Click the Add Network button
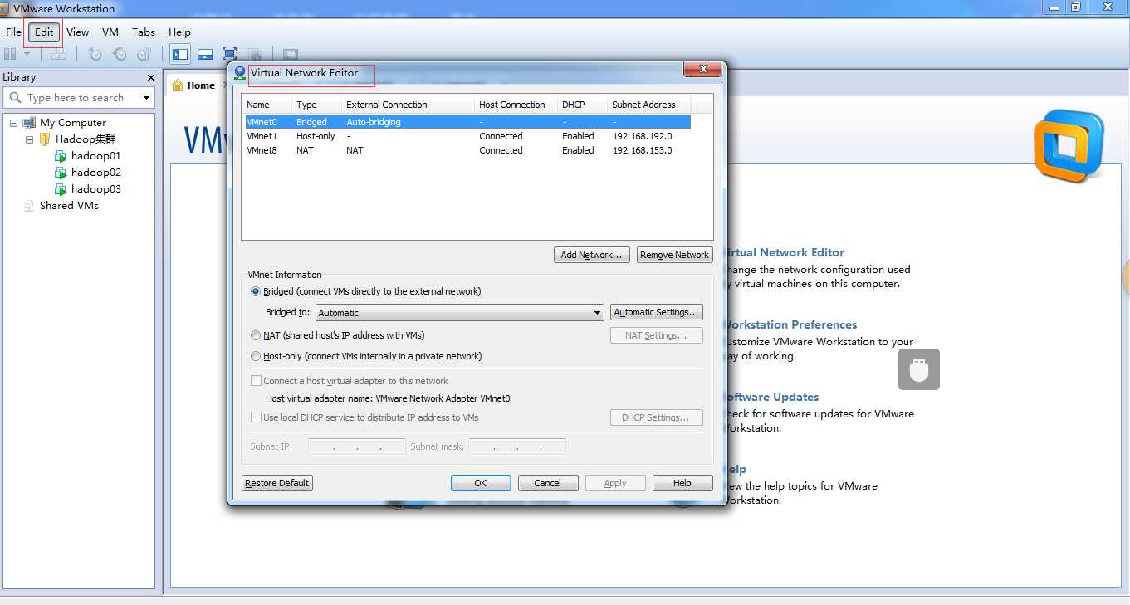Image resolution: width=1130 pixels, height=605 pixels. coord(592,255)
